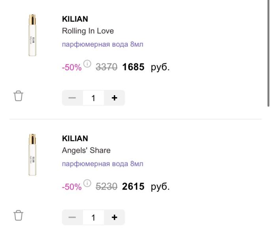Screen dimensions: 271x237
Task: Open the Angels' Share product name
Action: [x=86, y=150]
